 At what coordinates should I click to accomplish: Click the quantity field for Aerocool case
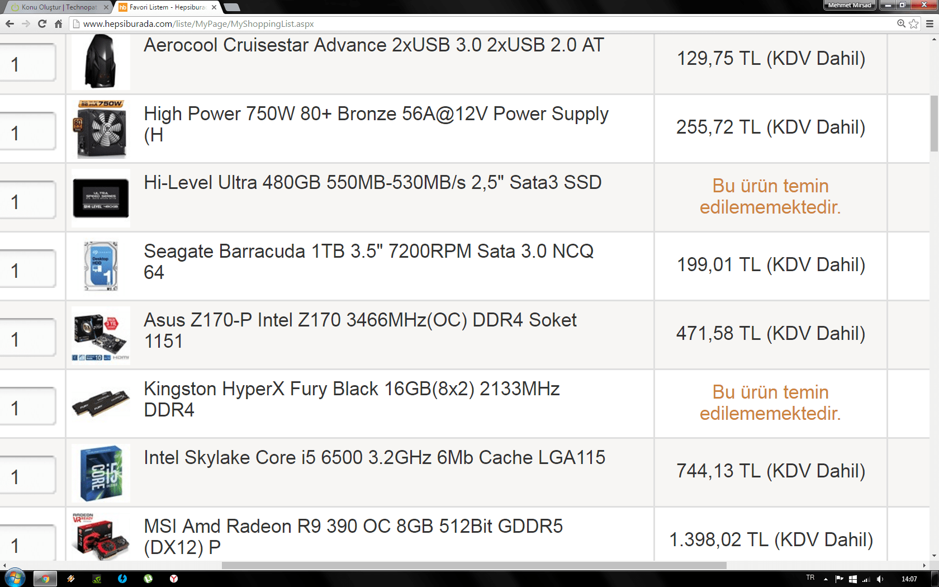[x=28, y=63]
